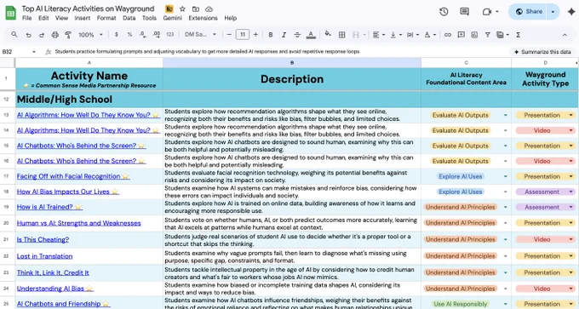Decrease decimal places
Screen dimensions: 579x309
click(x=143, y=35)
